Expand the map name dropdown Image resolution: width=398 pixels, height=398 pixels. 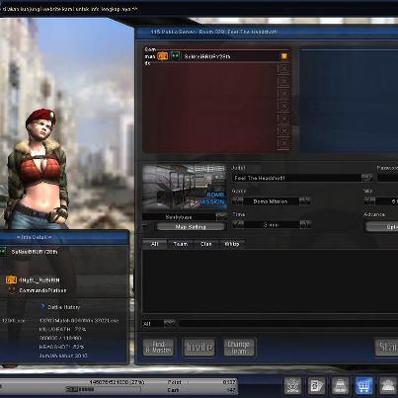[x=221, y=216]
